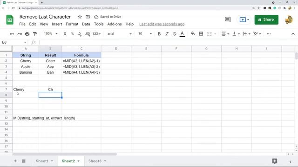Viewport: 298px width, 167px height.
Task: Open text rotation dropdown
Action: click(257, 34)
